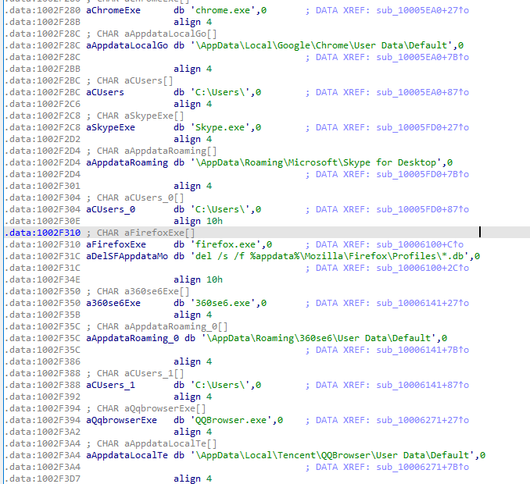Click the aAppdataRoaming db label

pyautogui.click(x=127, y=162)
